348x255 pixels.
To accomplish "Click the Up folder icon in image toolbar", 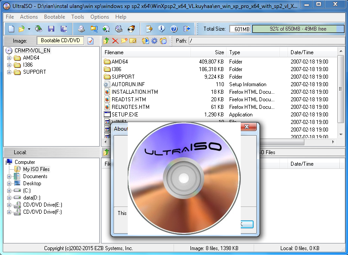I will pos(106,41).
